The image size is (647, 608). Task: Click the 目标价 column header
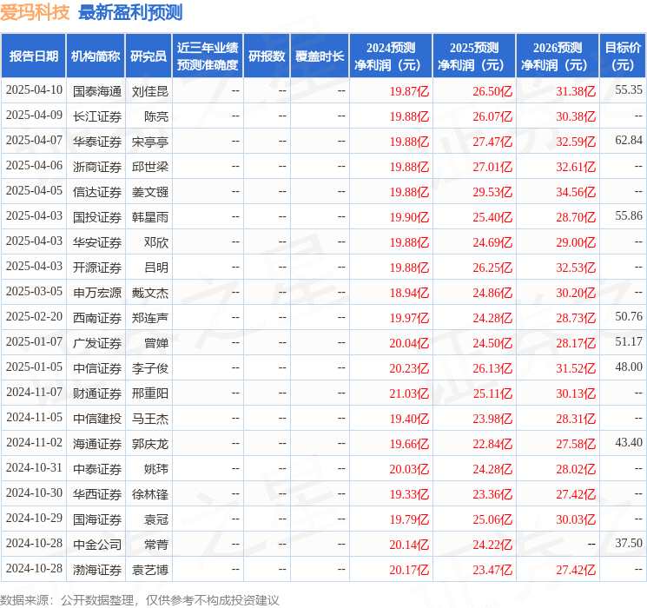point(622,56)
